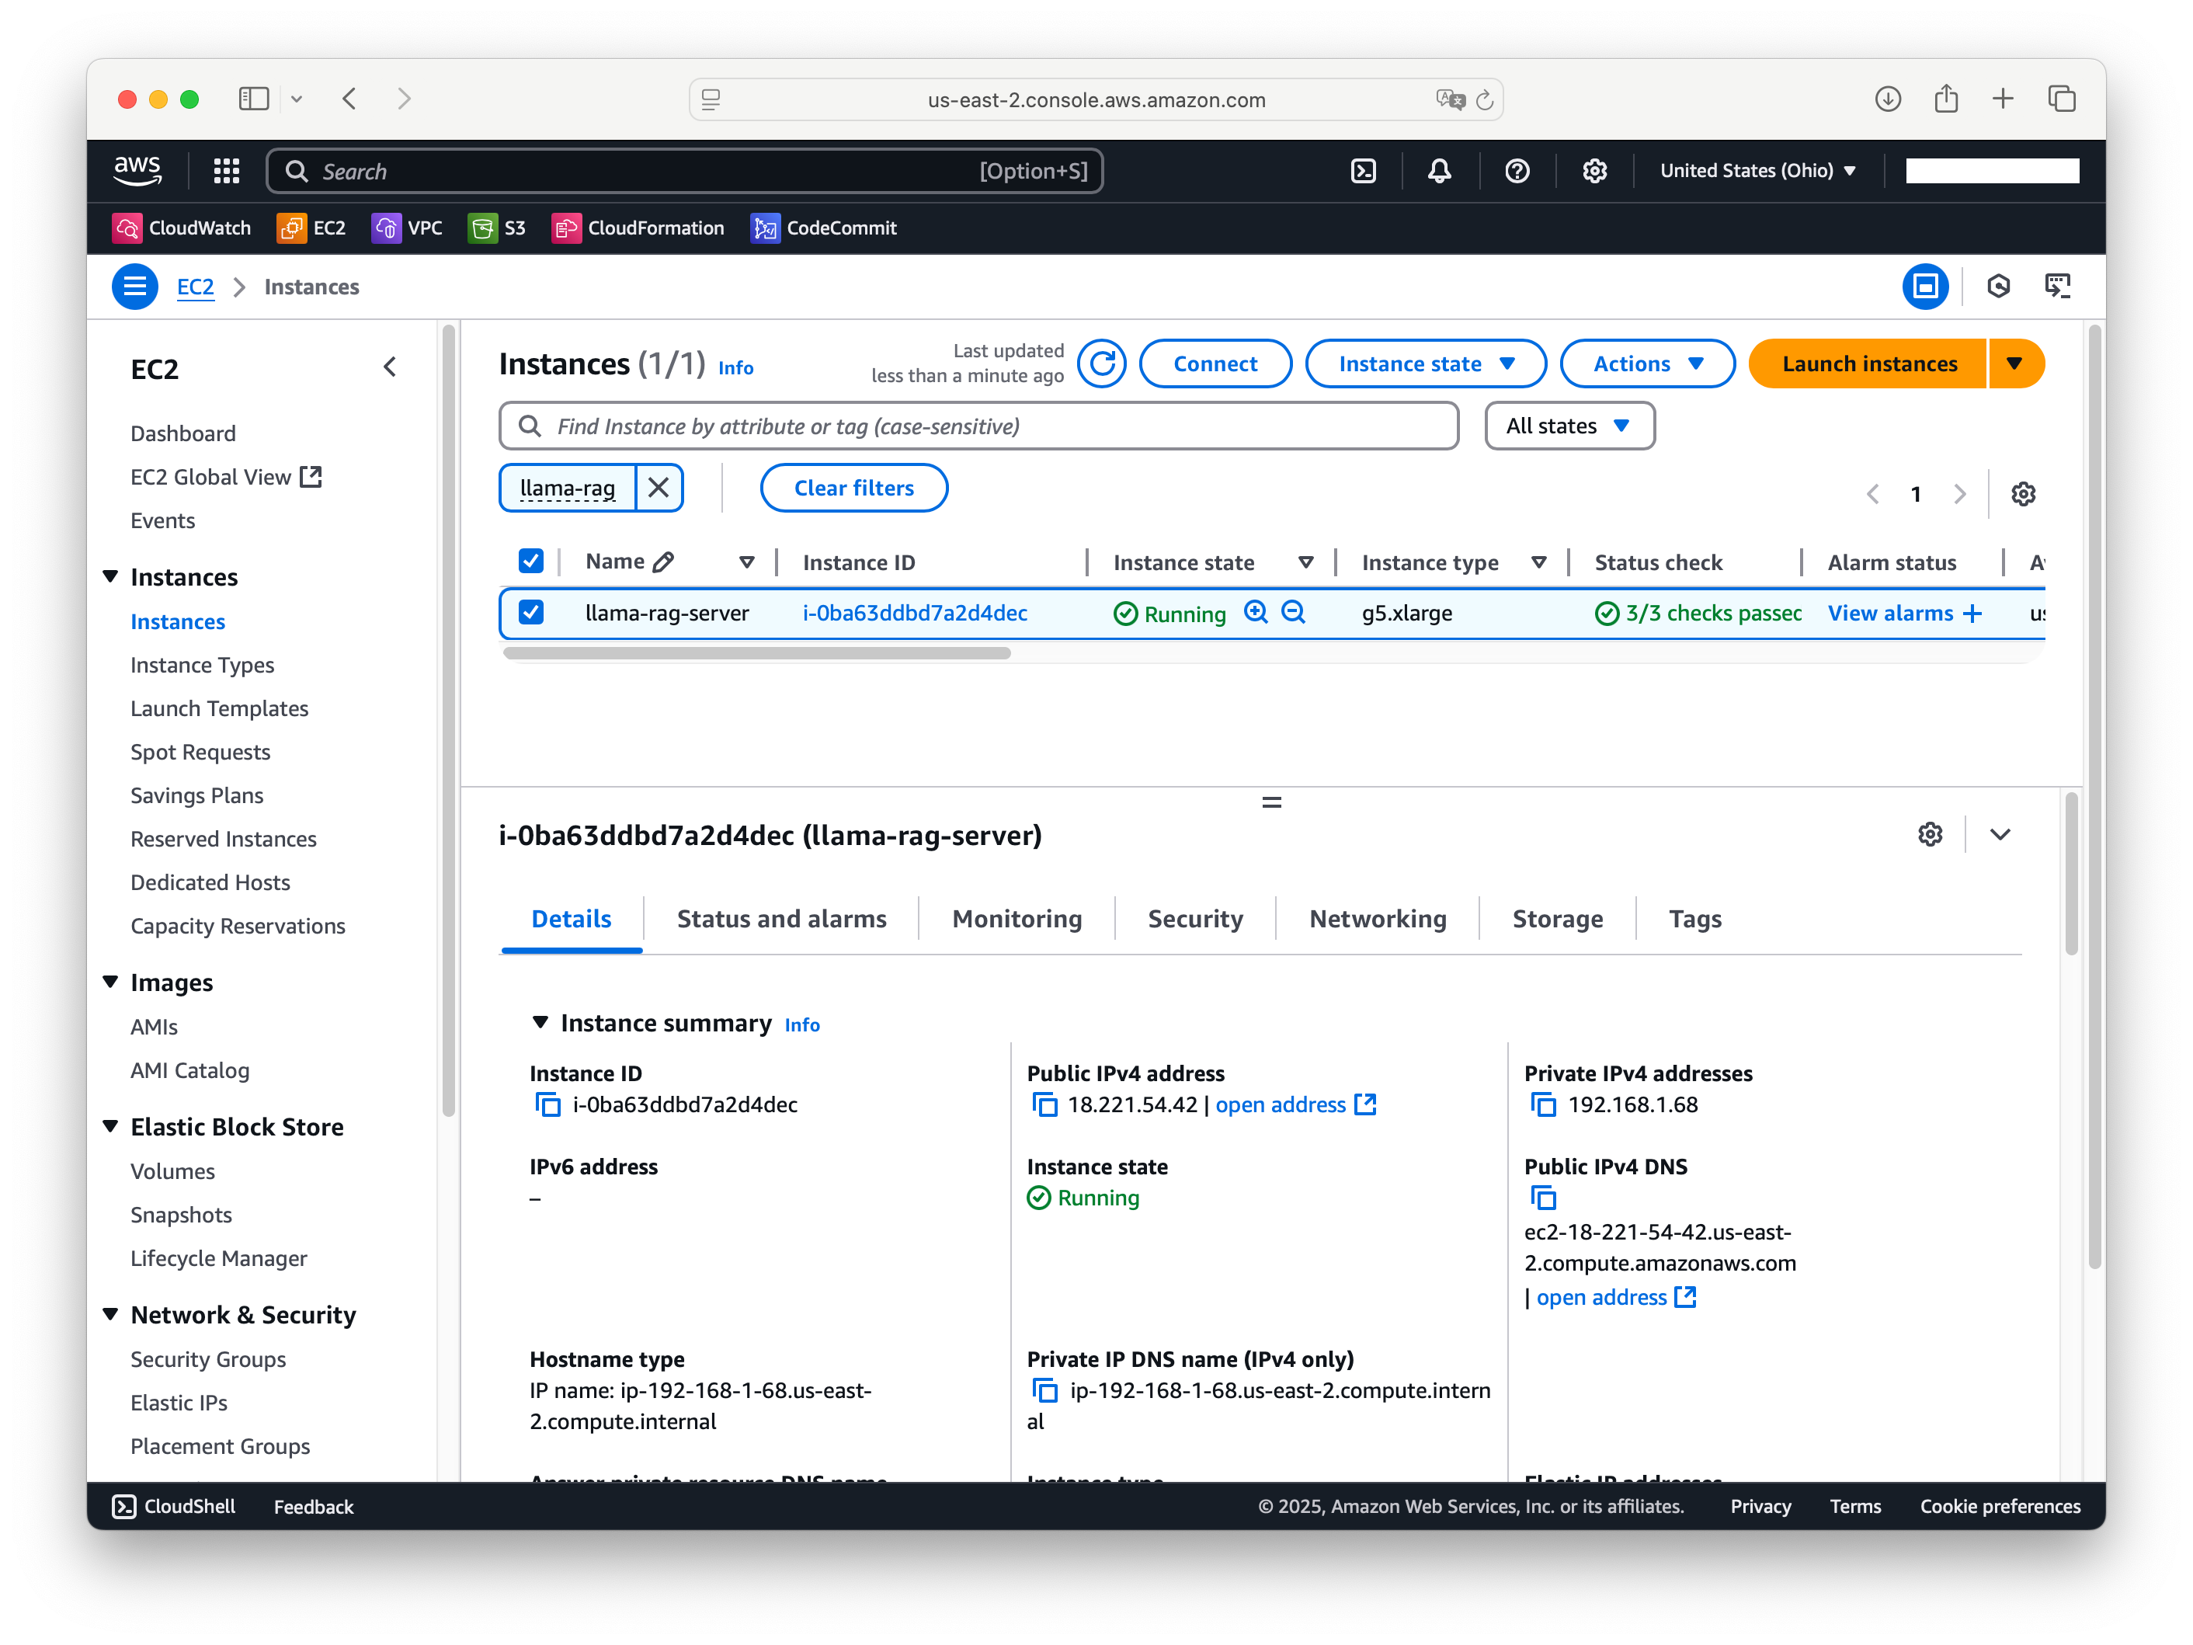
Task: Toggle the select-all instances header checkbox
Action: pos(530,562)
